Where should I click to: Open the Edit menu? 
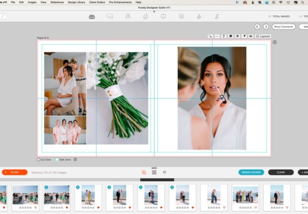(21, 2)
